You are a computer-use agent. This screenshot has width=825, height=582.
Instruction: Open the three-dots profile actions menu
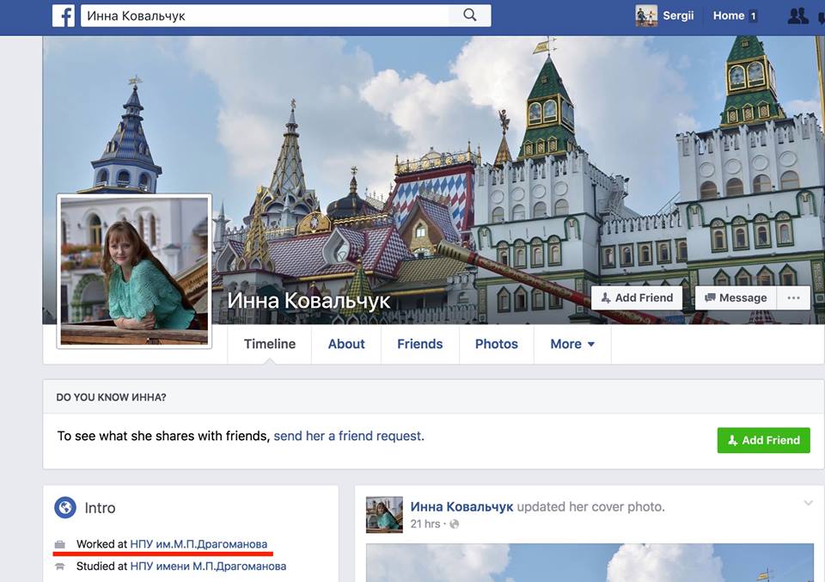[x=793, y=297]
